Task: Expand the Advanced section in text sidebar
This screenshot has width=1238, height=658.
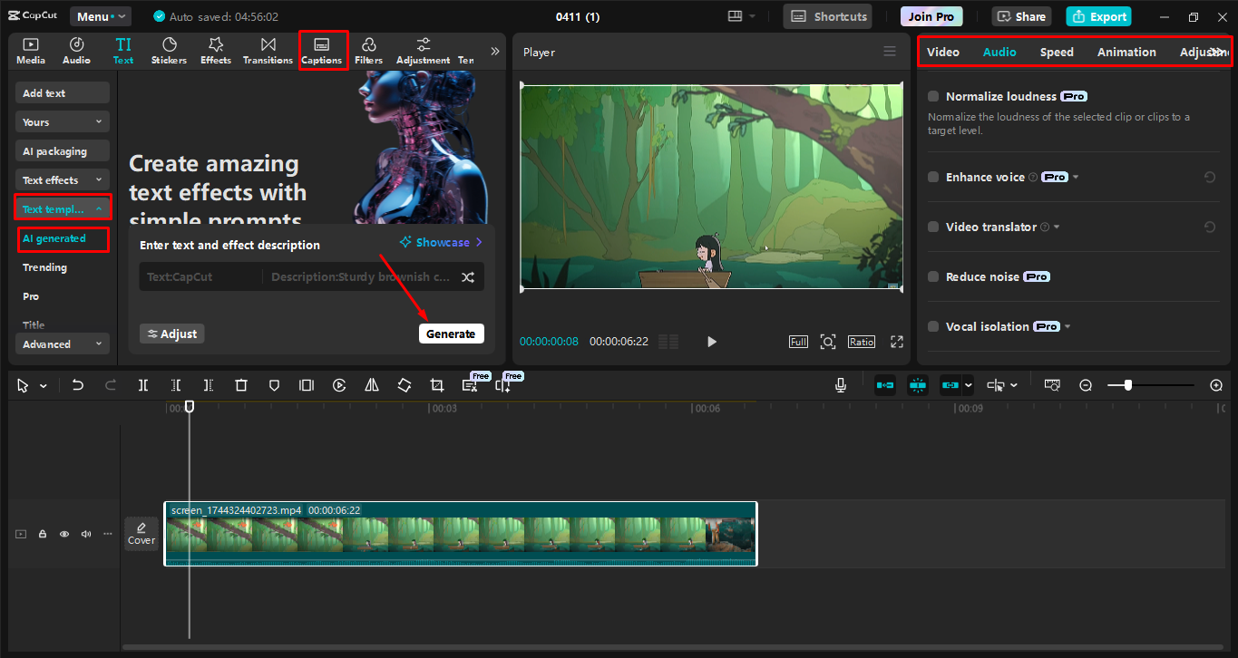Action: tap(63, 344)
